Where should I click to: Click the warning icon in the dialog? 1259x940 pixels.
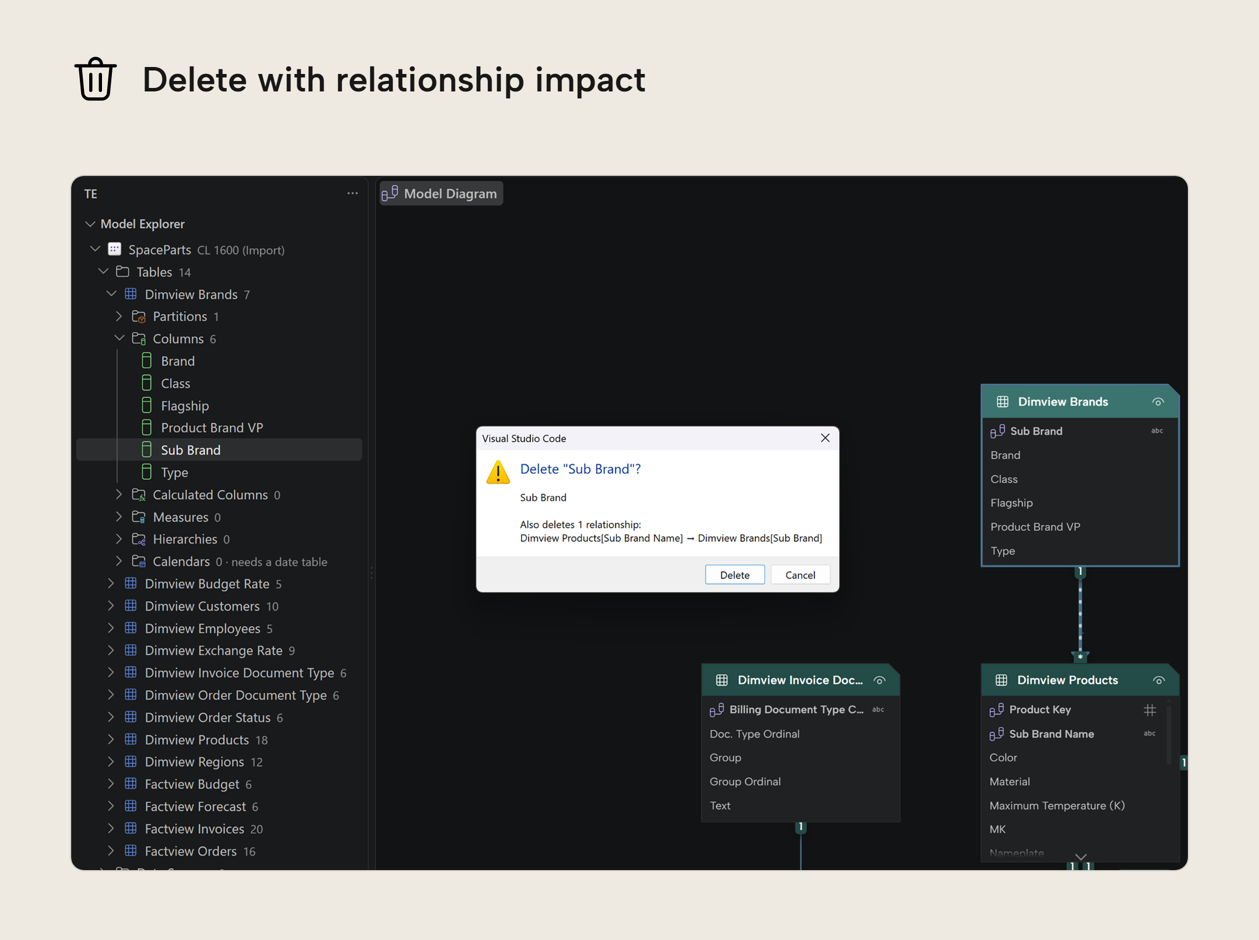pyautogui.click(x=498, y=472)
